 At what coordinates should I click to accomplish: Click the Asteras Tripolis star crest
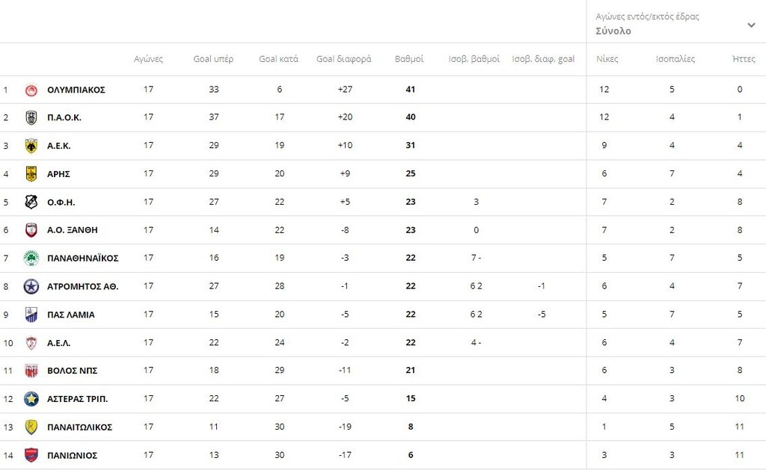coord(31,399)
